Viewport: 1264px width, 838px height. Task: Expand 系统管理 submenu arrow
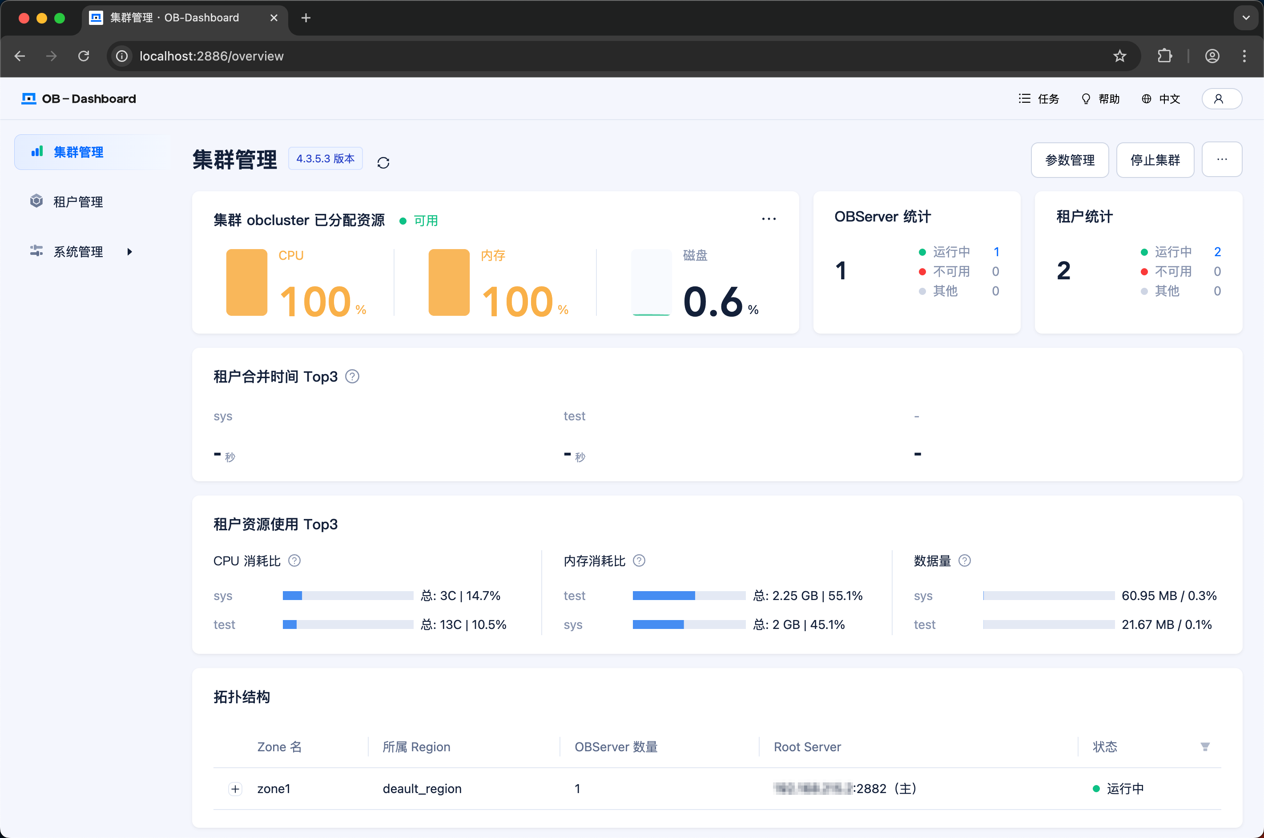[129, 252]
